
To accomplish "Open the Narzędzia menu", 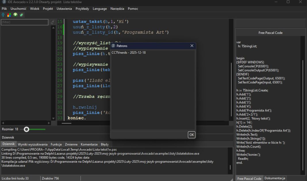I will (117, 9).
